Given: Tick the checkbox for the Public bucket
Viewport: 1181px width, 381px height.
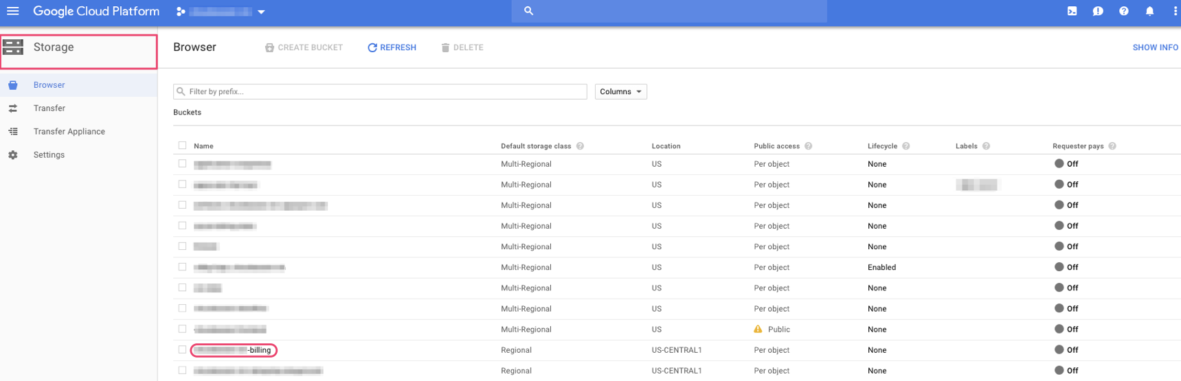Looking at the screenshot, I should [x=182, y=329].
